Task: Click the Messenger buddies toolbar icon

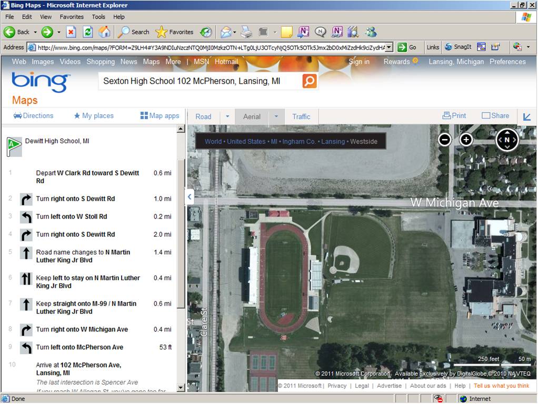Action: click(x=371, y=32)
